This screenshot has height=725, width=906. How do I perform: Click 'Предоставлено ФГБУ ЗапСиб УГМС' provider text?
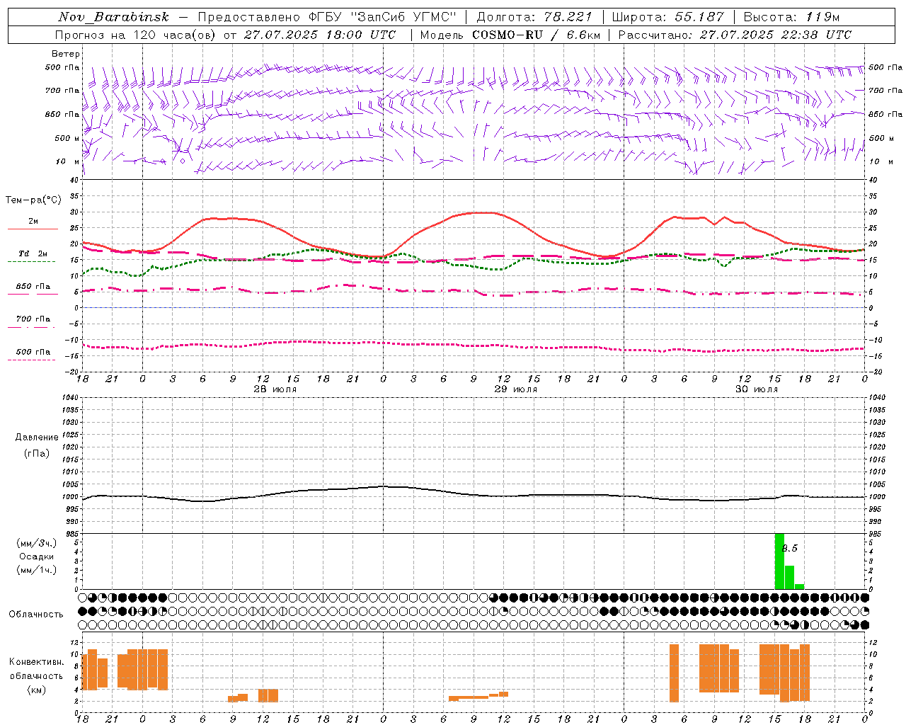327,17
